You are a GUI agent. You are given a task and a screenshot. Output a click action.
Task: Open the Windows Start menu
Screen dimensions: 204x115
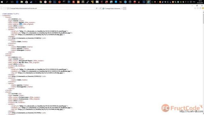(2, 2)
